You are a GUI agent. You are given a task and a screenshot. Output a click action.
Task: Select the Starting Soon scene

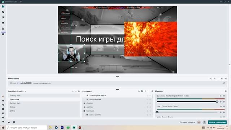tap(44, 95)
